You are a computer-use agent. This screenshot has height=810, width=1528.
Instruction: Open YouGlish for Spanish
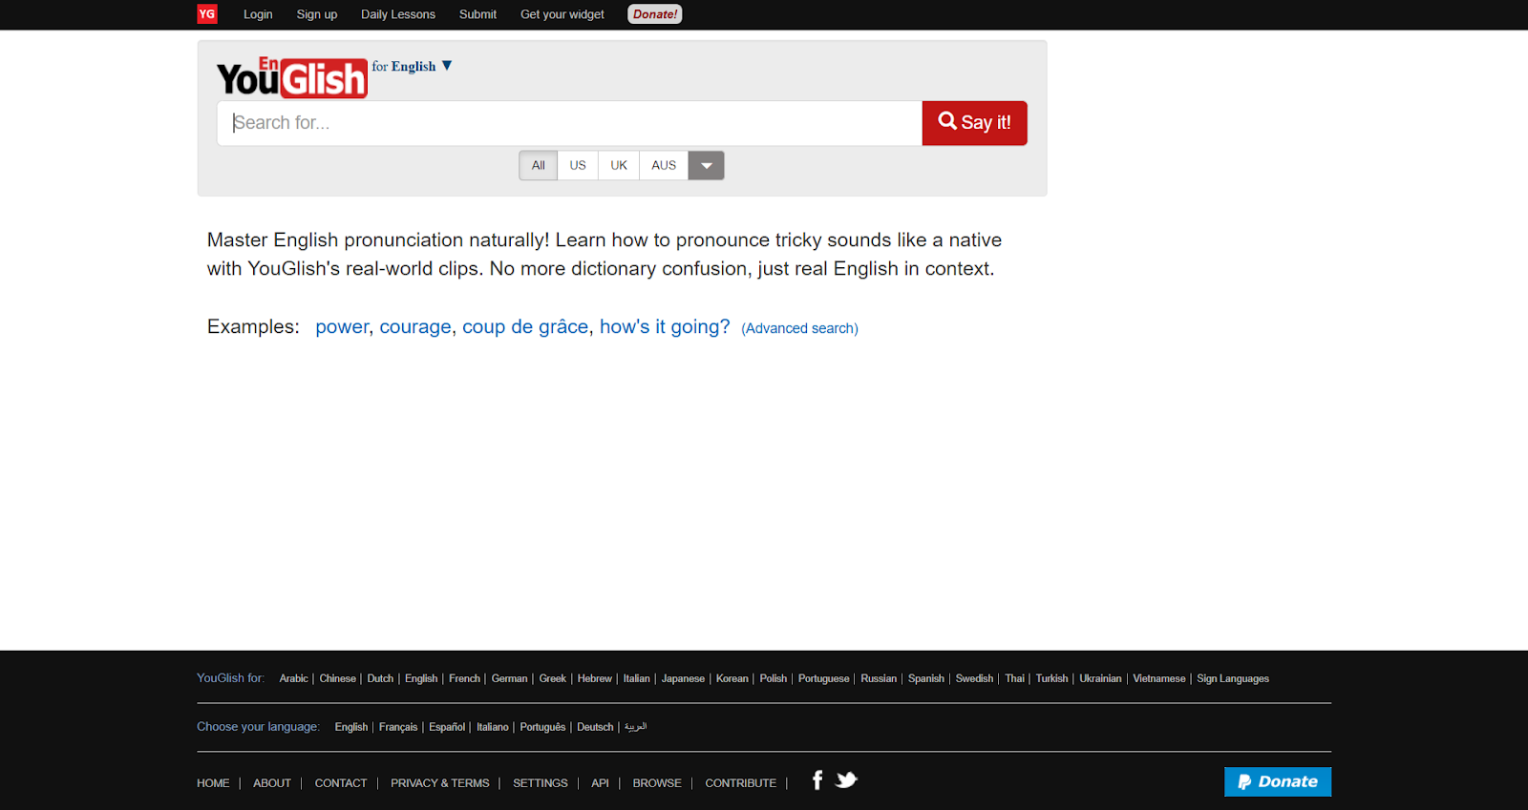(x=925, y=678)
